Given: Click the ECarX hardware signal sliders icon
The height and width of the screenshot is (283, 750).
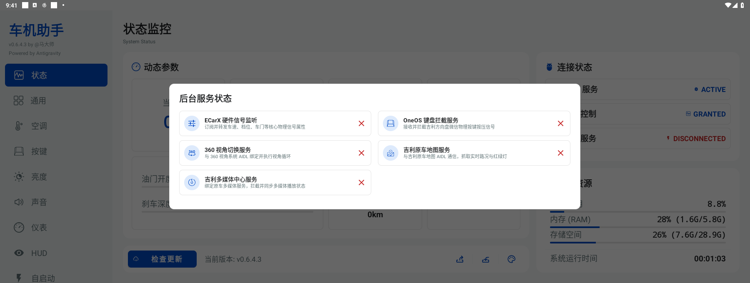Looking at the screenshot, I should [x=192, y=124].
